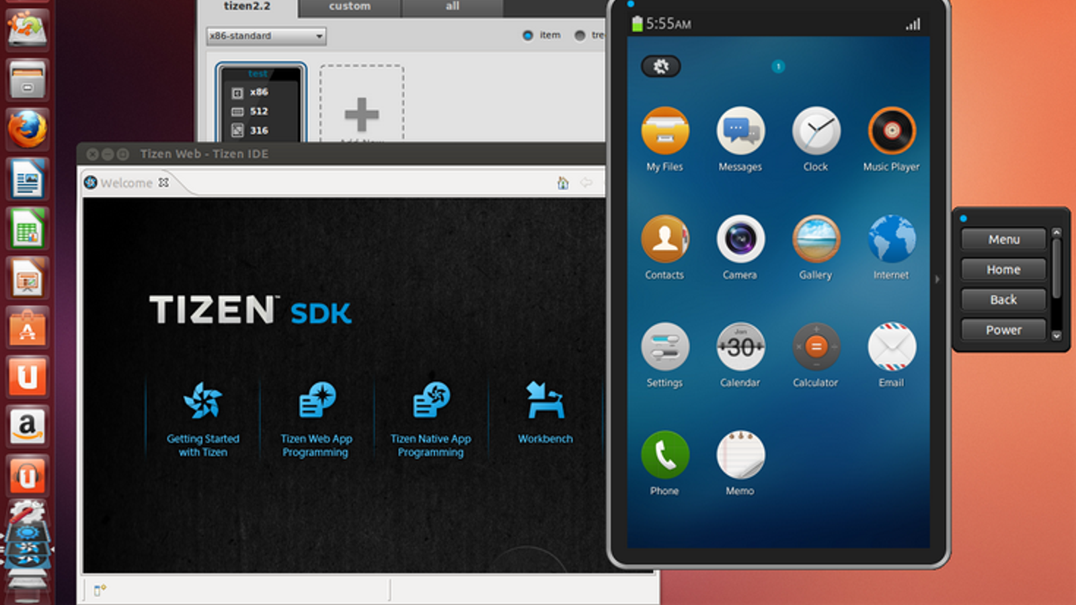The height and width of the screenshot is (605, 1076).
Task: Add a new emulator with plus button
Action: coord(362,114)
